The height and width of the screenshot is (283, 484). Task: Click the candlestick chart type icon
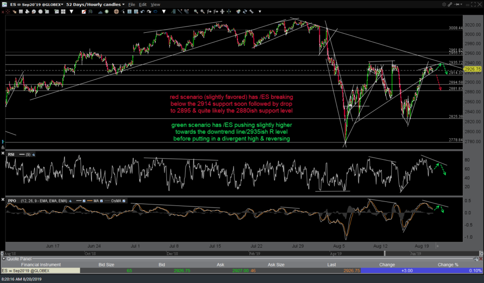click(x=90, y=12)
